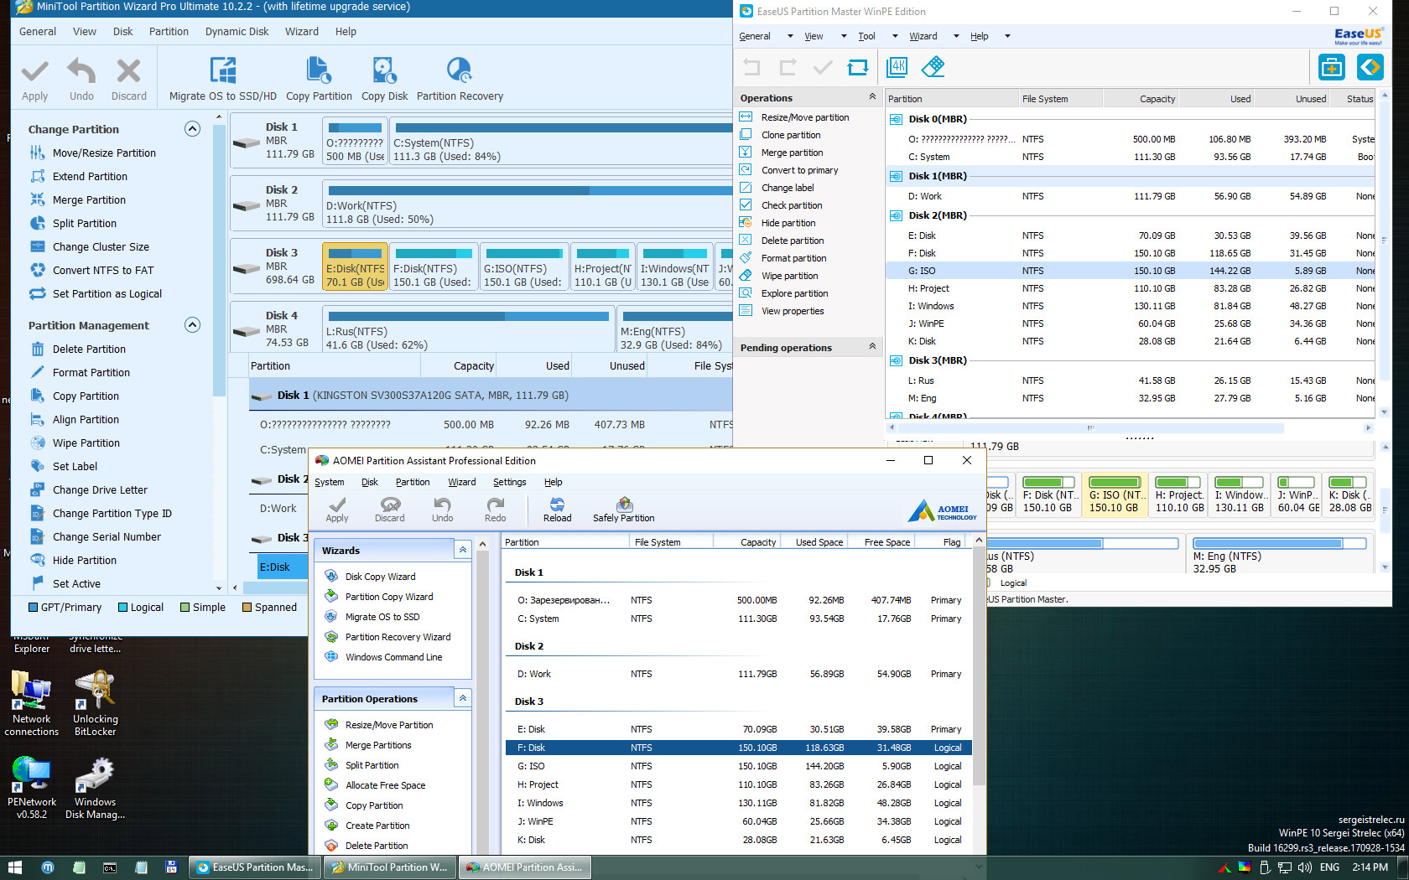Image resolution: width=1409 pixels, height=880 pixels.
Task: Open View menu in EaseUS
Action: [x=814, y=36]
